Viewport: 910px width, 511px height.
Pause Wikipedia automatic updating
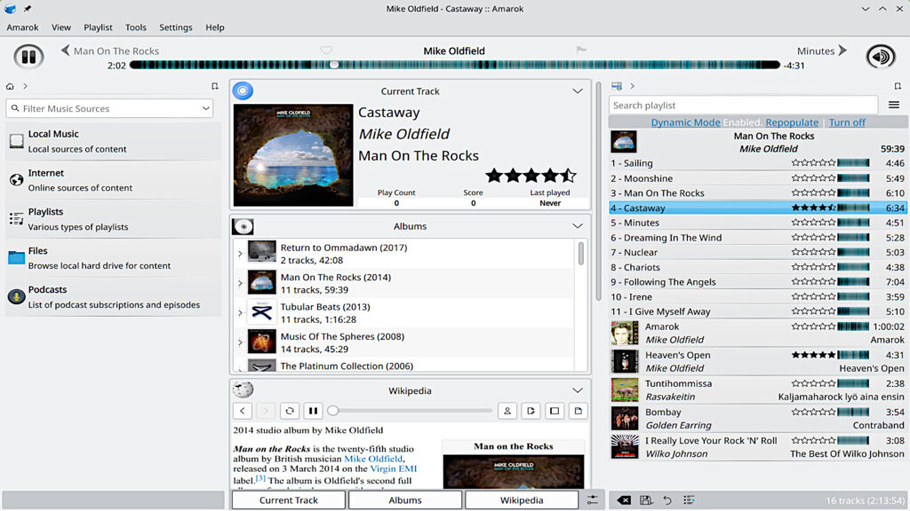313,411
